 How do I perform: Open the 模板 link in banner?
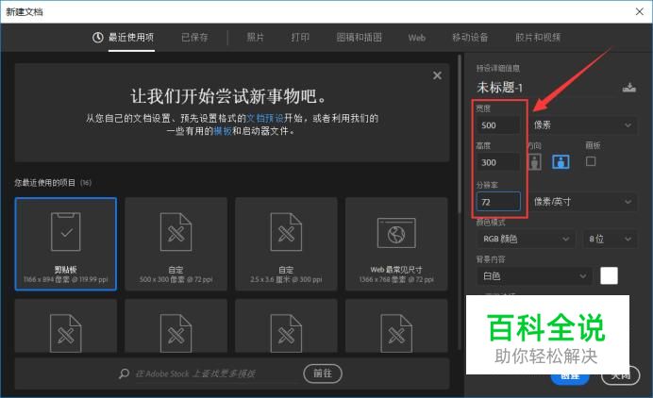[x=223, y=131]
